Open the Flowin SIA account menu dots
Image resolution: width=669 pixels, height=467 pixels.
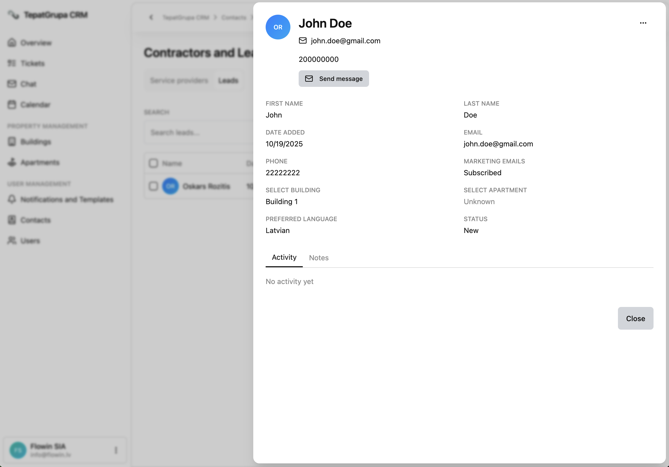click(116, 450)
